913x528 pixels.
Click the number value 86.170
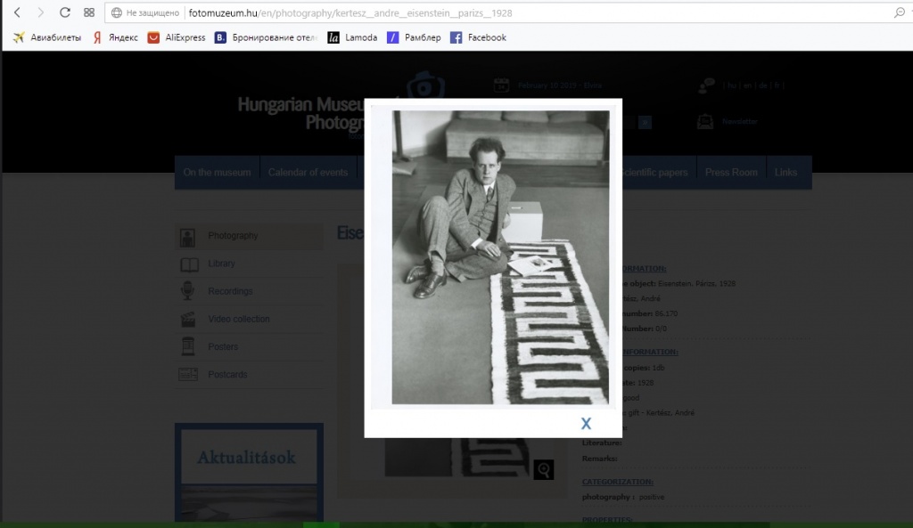coord(666,313)
